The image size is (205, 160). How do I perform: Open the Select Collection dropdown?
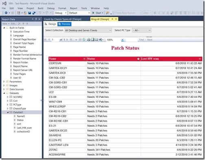click(88, 30)
